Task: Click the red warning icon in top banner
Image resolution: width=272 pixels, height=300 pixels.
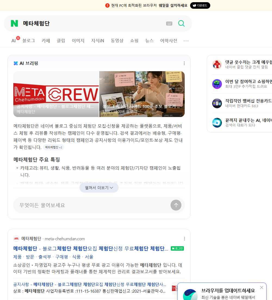Action: tap(107, 5)
